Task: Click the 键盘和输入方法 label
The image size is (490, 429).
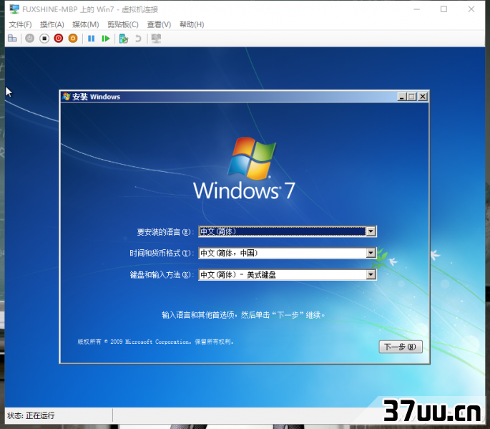Action: (x=160, y=275)
